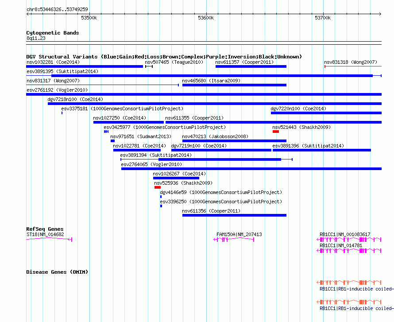Select the small blue esv3425977 marker
This screenshot has width=394, height=322.
[106, 132]
